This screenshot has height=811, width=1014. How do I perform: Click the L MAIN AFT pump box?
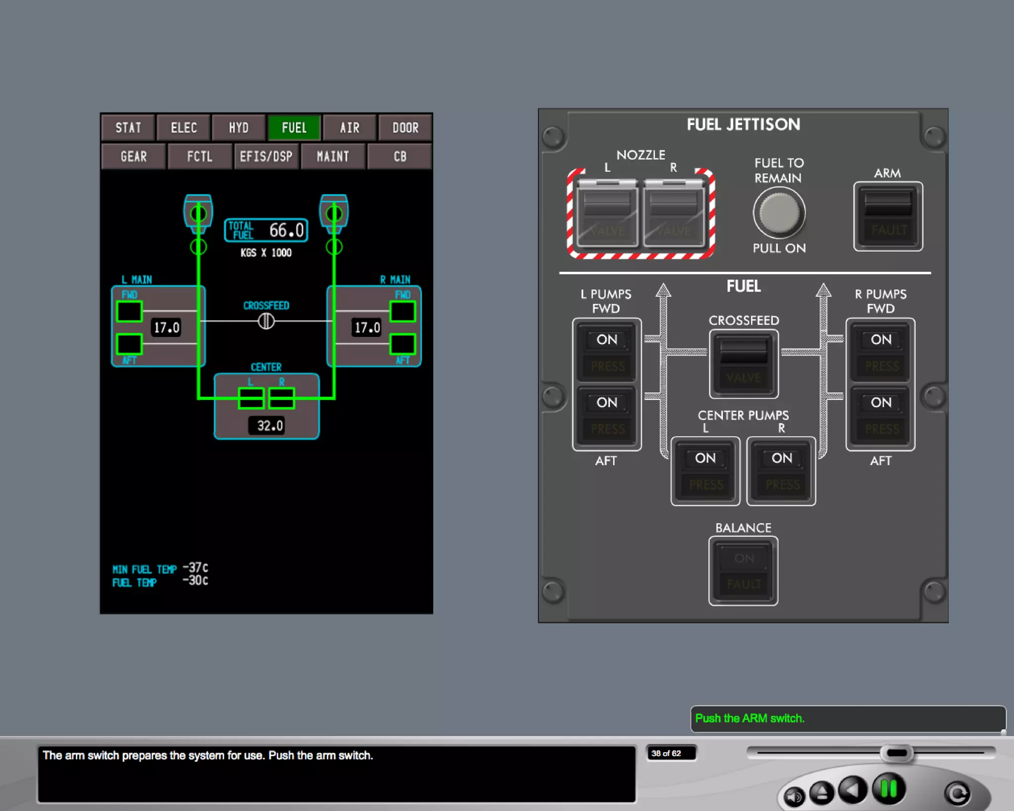(x=129, y=344)
